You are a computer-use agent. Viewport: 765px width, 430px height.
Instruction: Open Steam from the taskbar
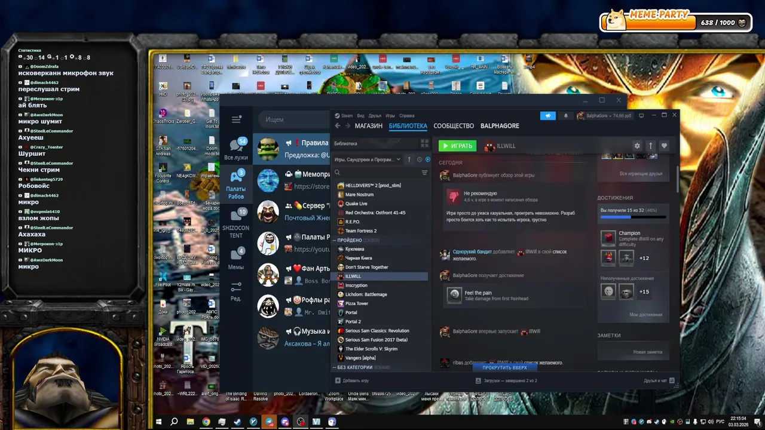[237, 422]
